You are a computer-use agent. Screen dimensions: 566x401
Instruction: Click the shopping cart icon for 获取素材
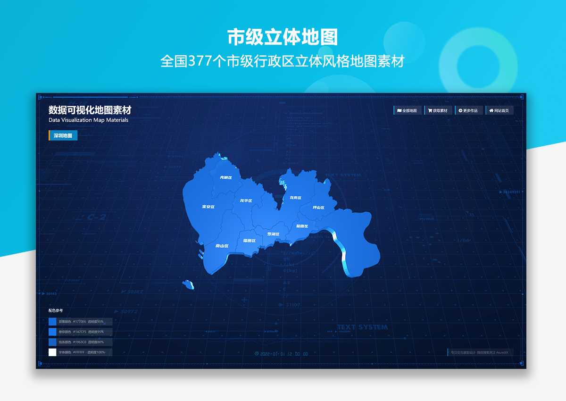(430, 111)
